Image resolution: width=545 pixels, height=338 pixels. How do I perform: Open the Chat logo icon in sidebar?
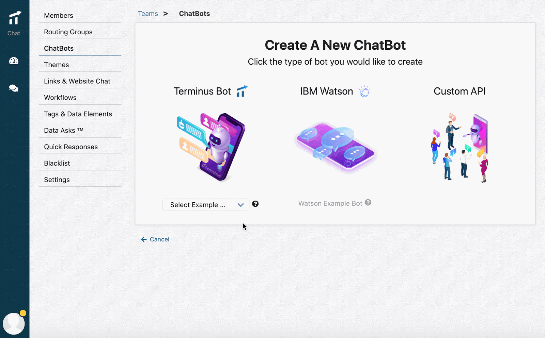click(x=14, y=23)
